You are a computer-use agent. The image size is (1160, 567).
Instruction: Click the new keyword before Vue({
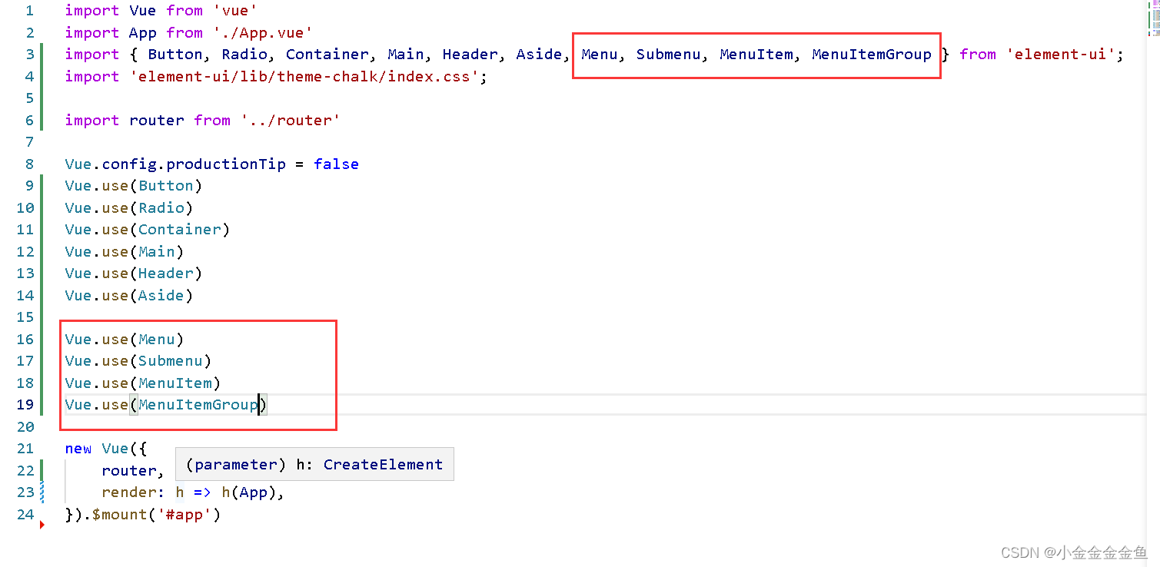78,449
